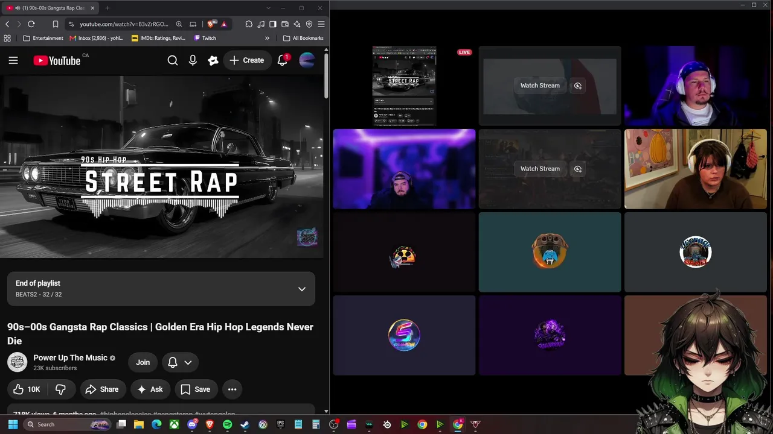Open Brave Rewards triangle icon

tap(224, 24)
